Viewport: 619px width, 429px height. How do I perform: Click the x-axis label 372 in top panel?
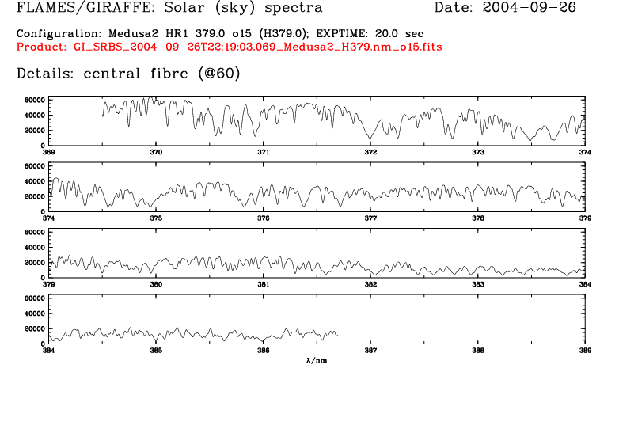point(370,152)
